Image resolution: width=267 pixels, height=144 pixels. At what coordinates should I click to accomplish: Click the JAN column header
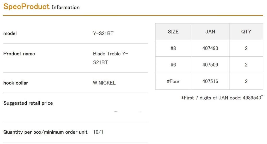[210, 32]
